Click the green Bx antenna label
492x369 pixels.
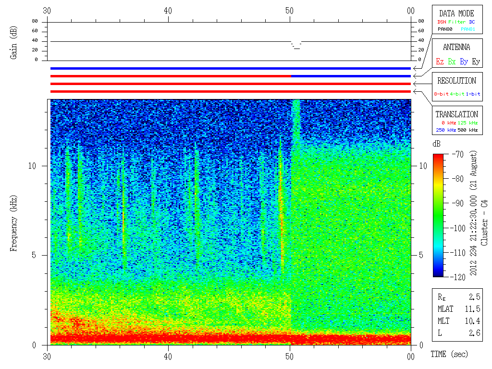(x=452, y=61)
